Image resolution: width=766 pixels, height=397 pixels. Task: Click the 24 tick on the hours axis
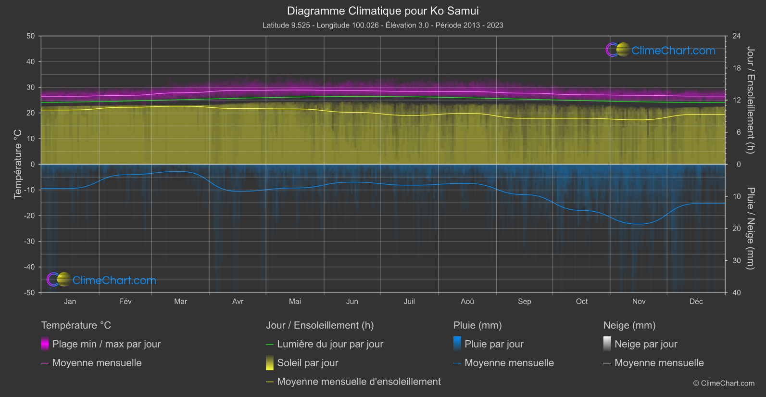tap(737, 36)
